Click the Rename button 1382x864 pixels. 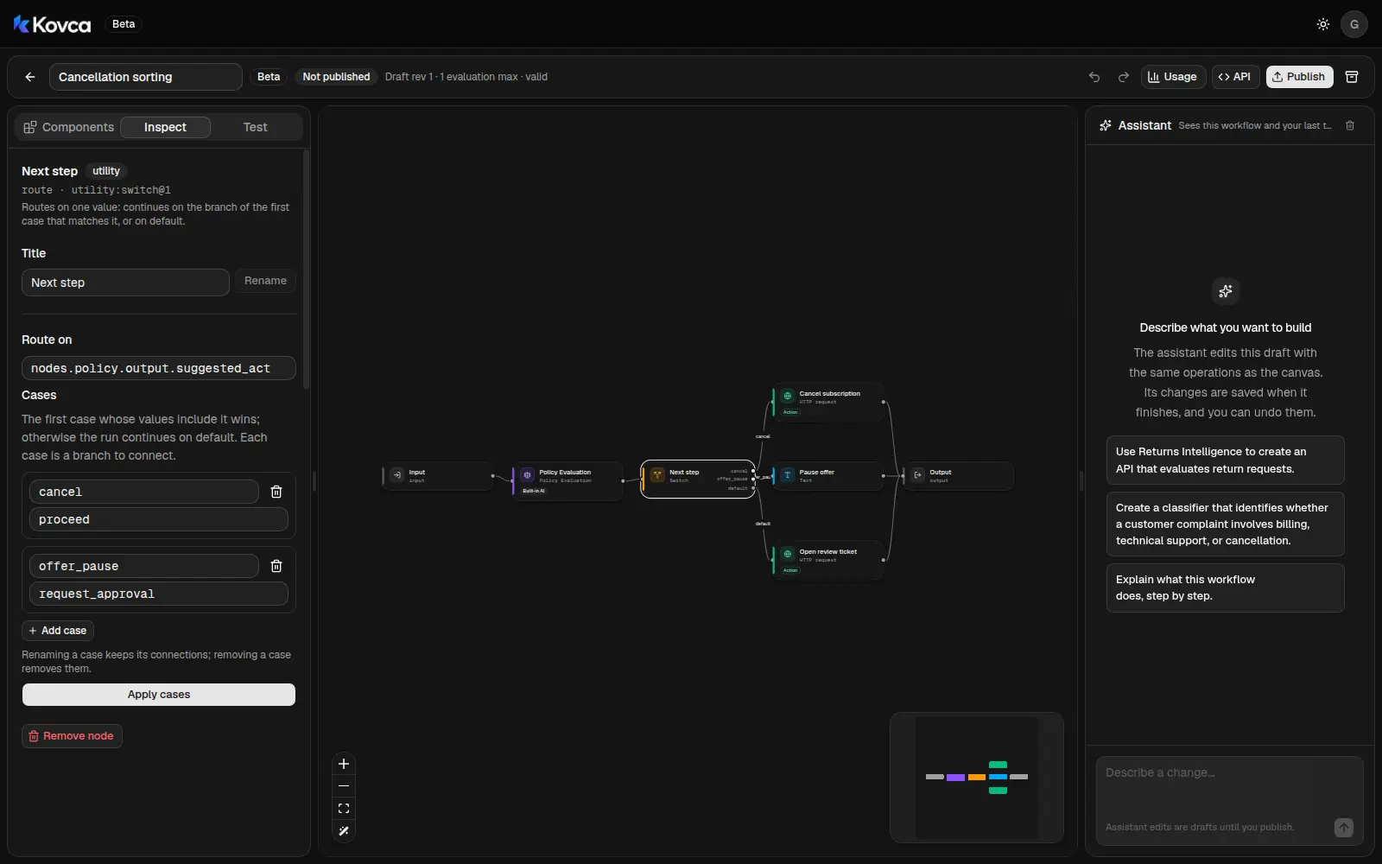point(265,281)
